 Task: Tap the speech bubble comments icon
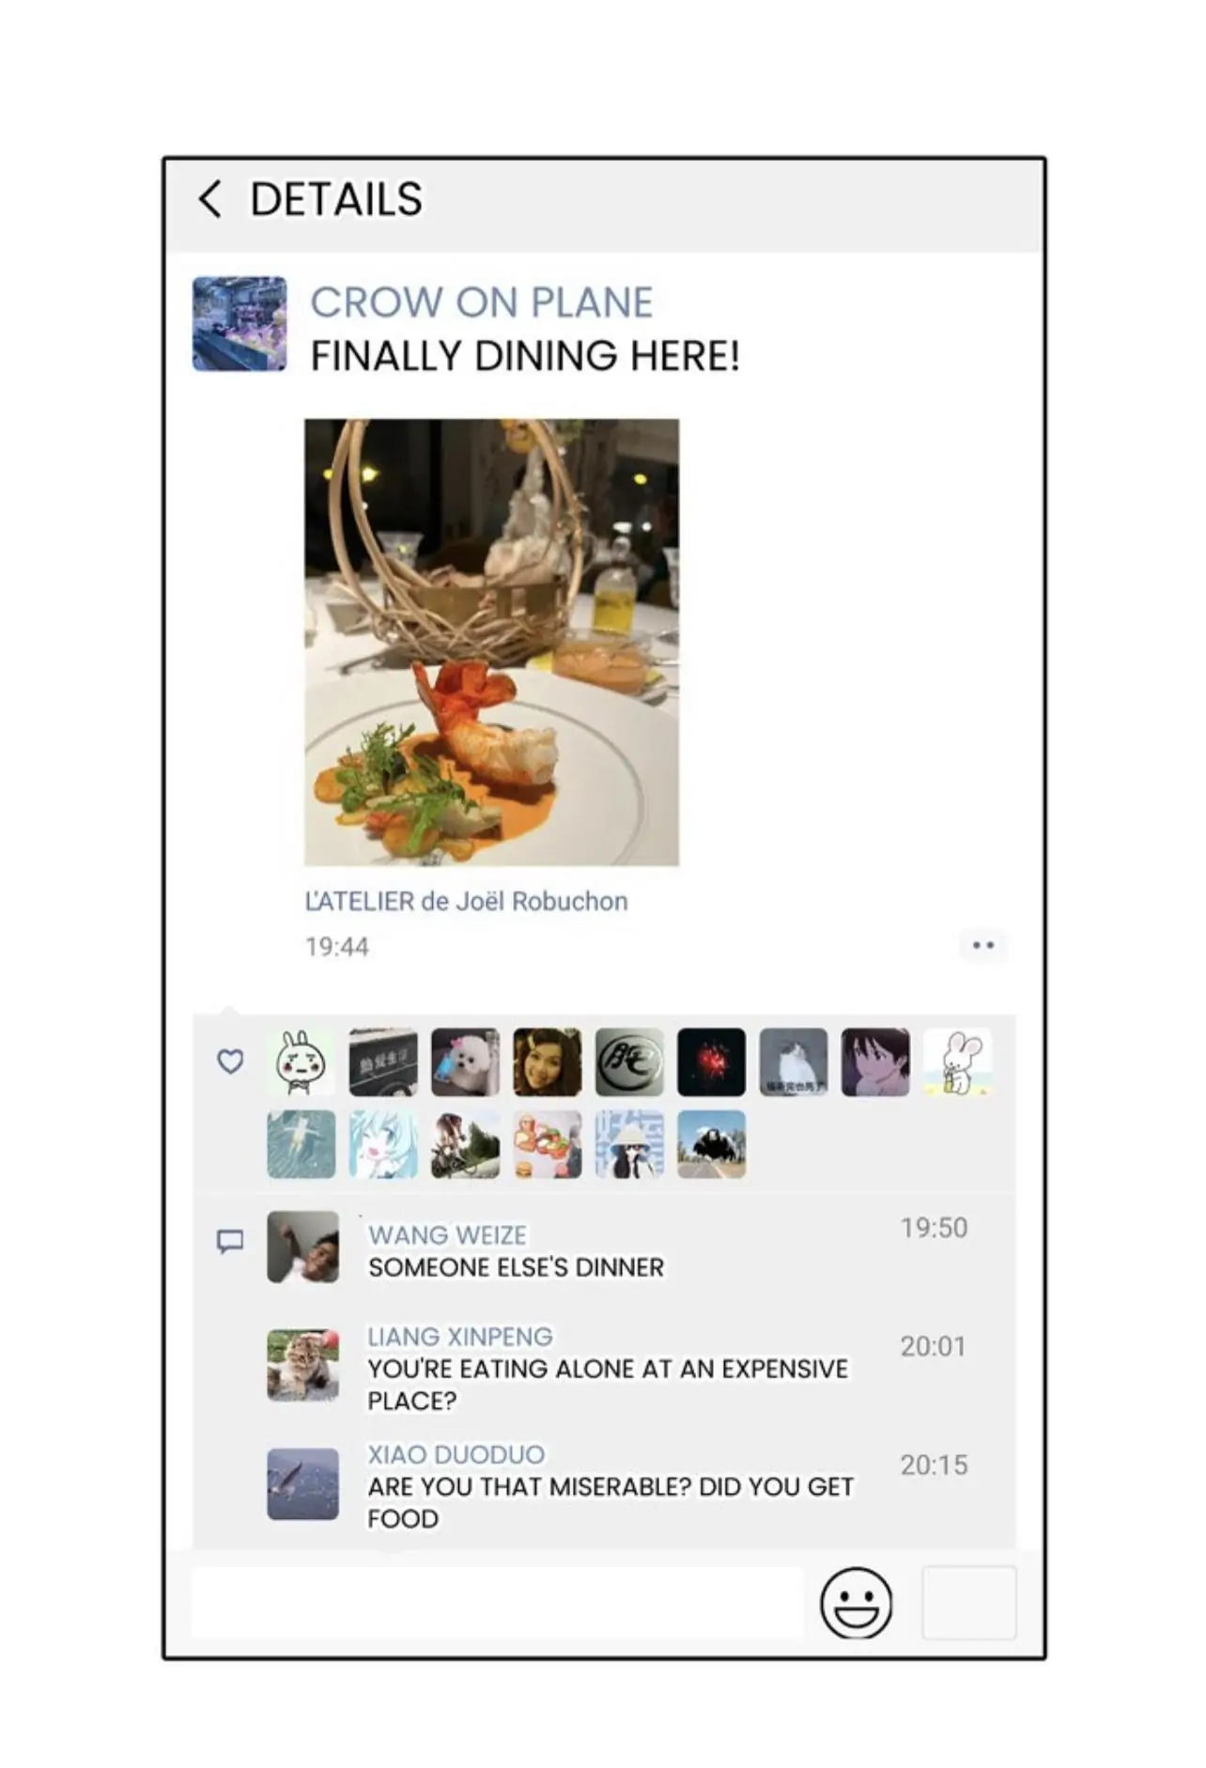(230, 1241)
